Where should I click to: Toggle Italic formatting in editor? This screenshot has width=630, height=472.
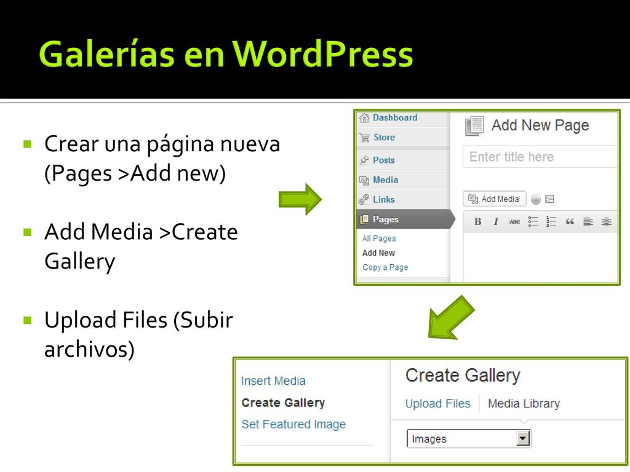pos(496,221)
